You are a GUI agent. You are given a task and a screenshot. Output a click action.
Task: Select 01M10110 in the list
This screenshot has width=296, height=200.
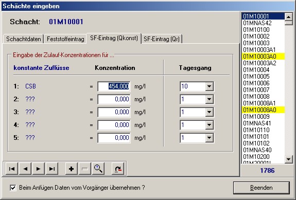point(263,130)
